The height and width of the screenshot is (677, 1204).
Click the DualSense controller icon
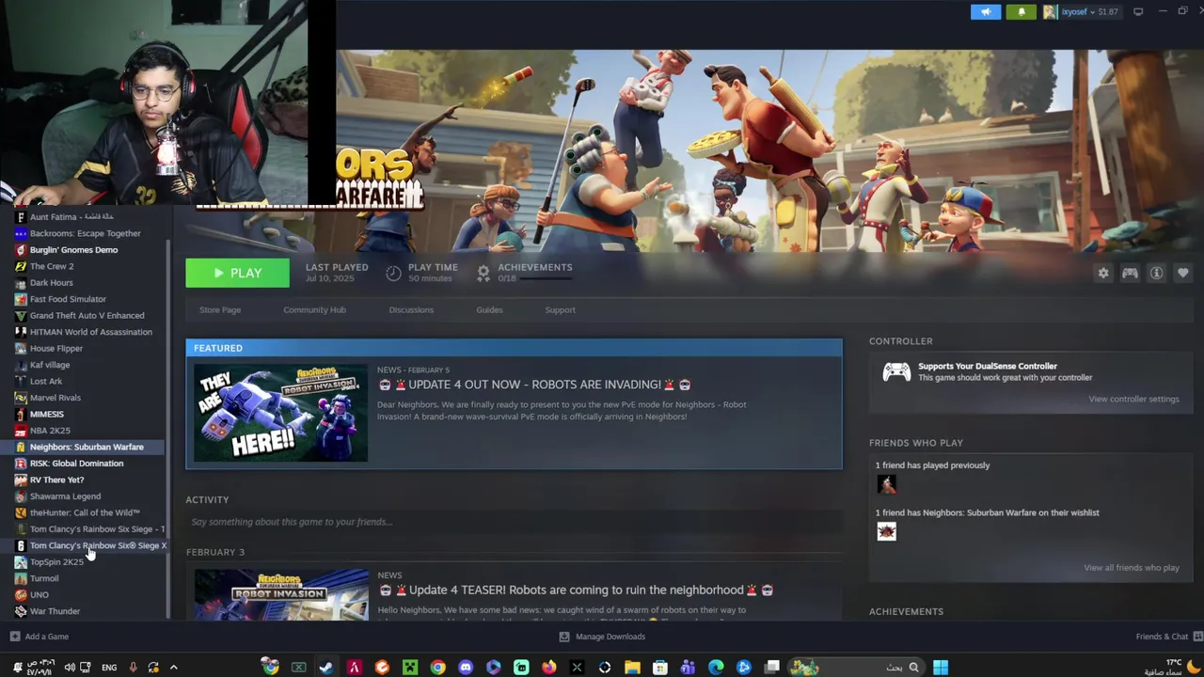coord(896,372)
